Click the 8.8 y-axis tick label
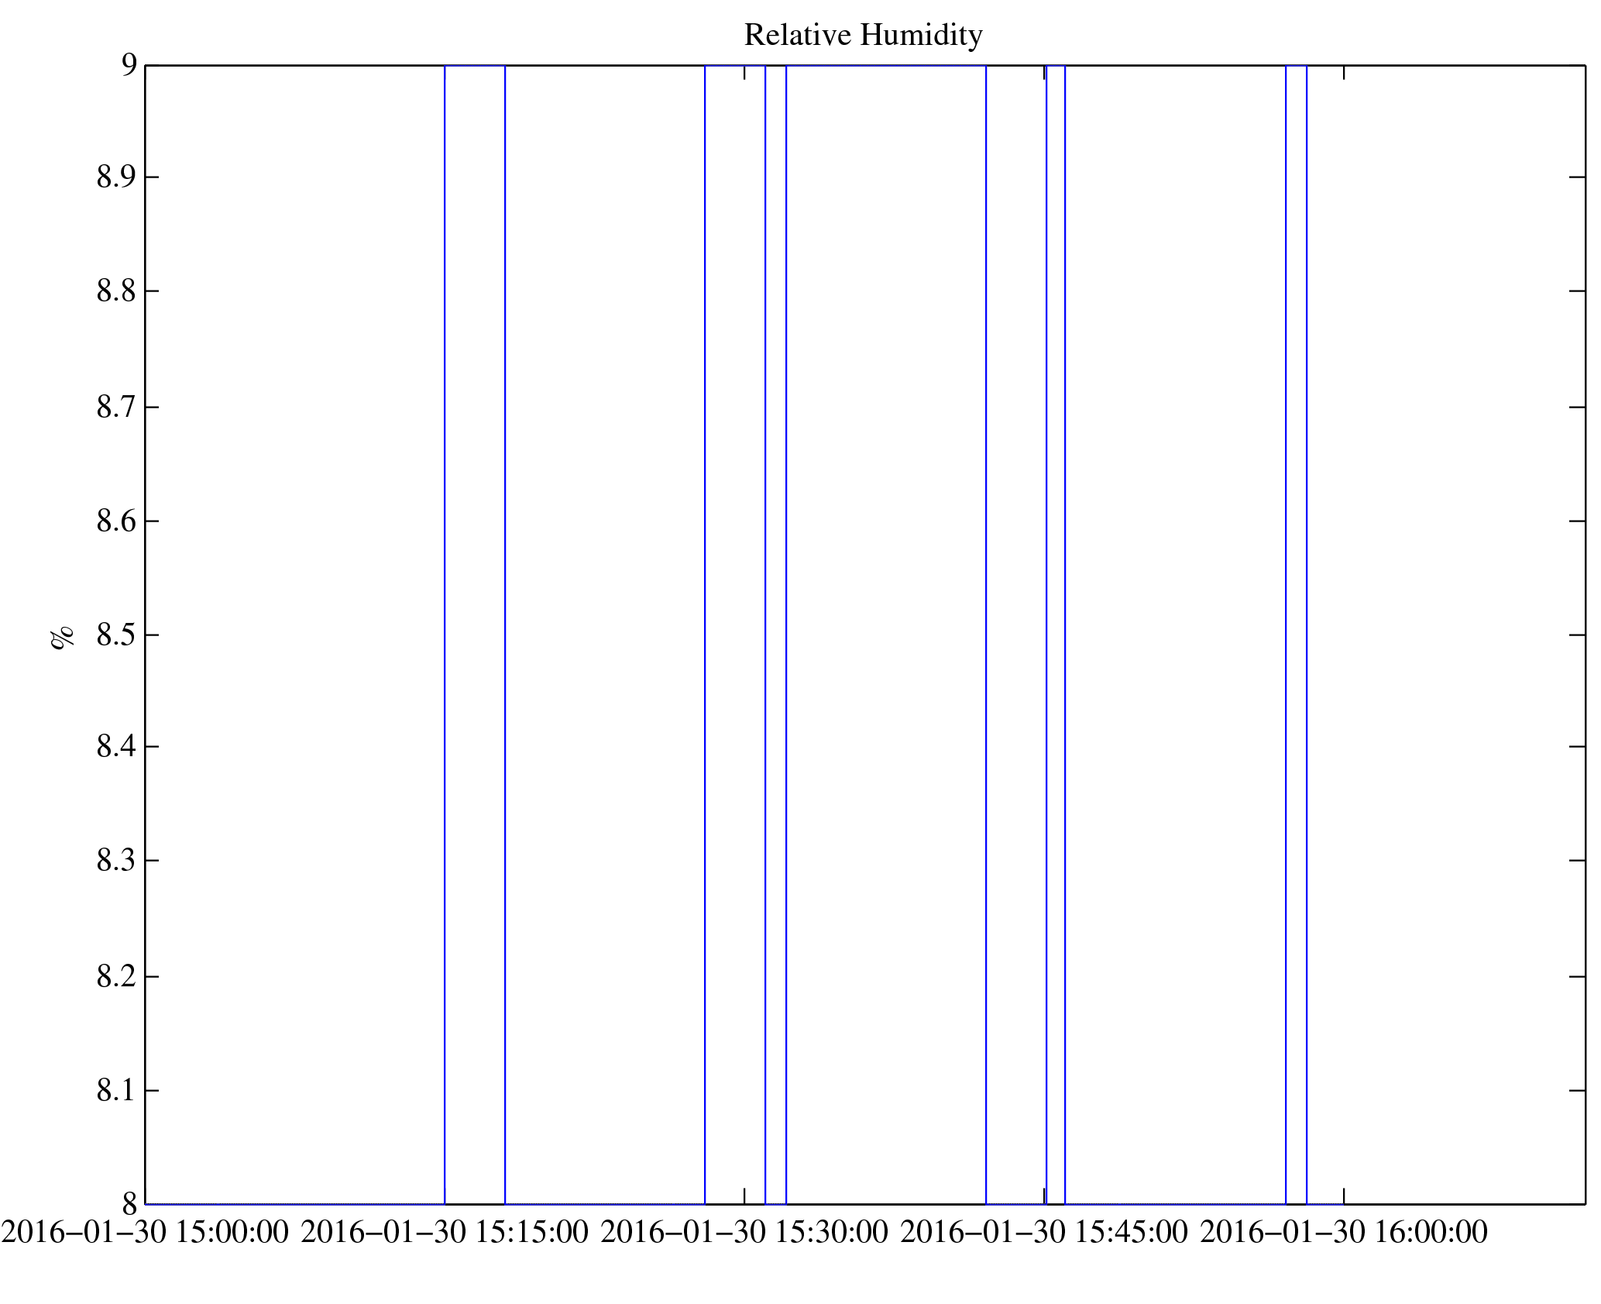 [x=116, y=291]
